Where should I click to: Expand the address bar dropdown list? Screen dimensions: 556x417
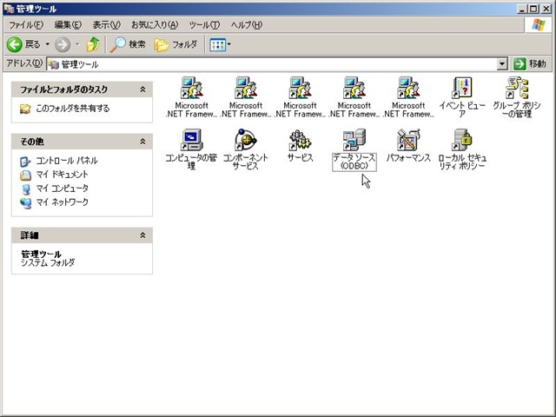[502, 64]
